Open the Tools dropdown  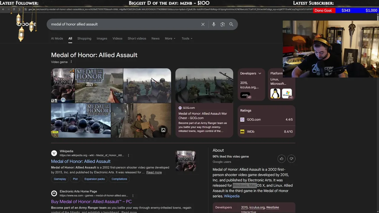click(x=187, y=38)
